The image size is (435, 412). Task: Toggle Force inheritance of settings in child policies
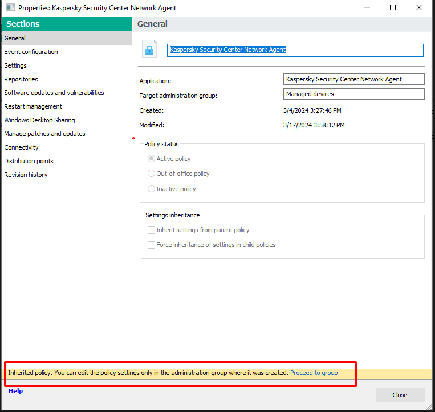[x=151, y=245]
